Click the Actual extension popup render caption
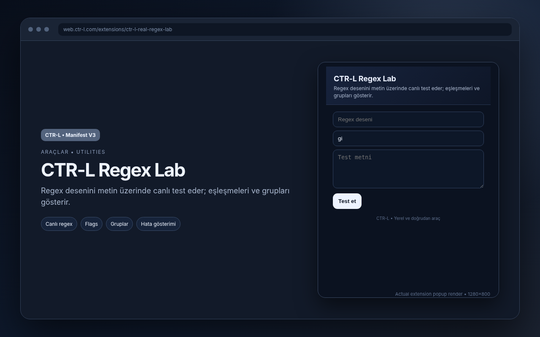540x337 pixels. (x=443, y=294)
